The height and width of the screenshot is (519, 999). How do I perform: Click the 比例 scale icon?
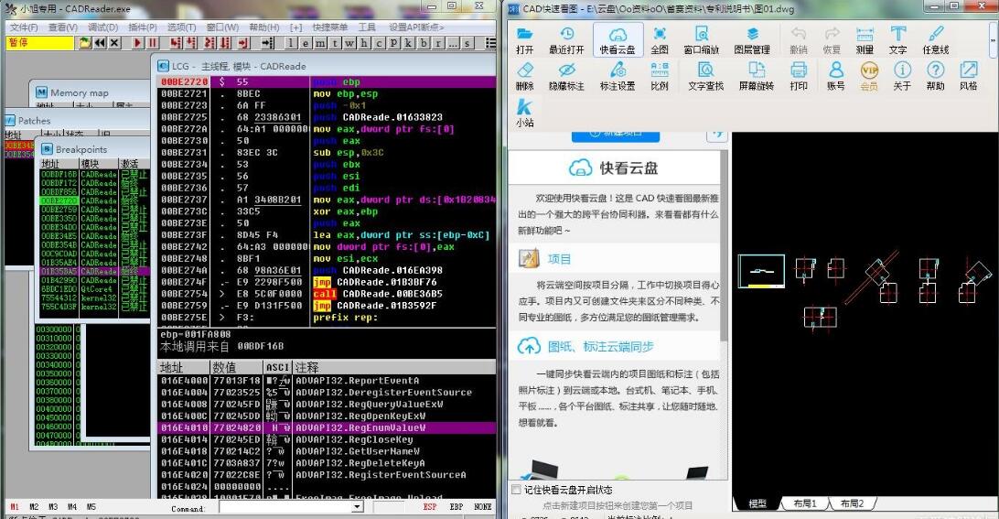tap(660, 70)
